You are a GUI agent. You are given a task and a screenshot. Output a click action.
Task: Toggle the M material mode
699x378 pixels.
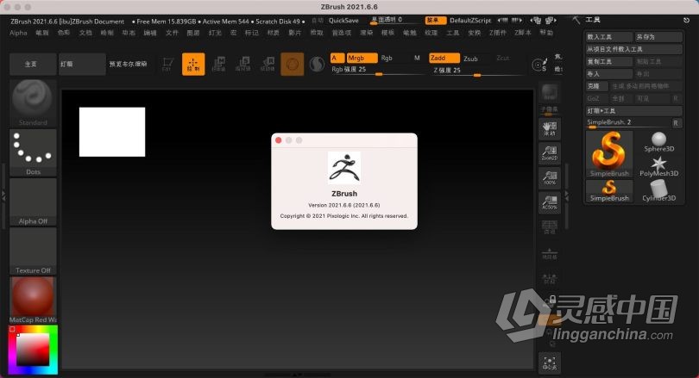417,58
